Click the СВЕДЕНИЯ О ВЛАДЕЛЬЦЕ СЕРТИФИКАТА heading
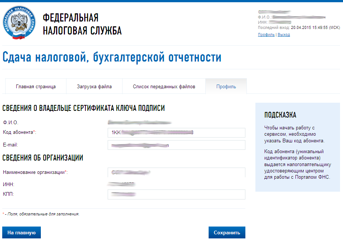The height and width of the screenshot is (241, 343). click(x=84, y=108)
